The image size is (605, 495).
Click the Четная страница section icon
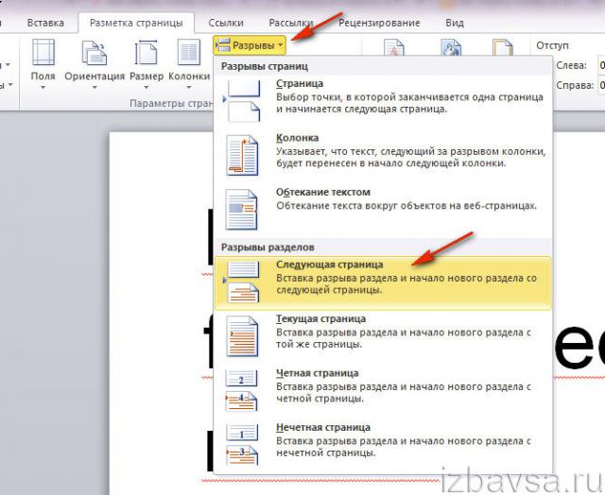coord(243,387)
